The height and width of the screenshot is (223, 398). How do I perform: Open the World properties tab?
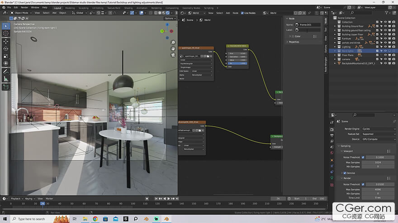click(x=332, y=153)
